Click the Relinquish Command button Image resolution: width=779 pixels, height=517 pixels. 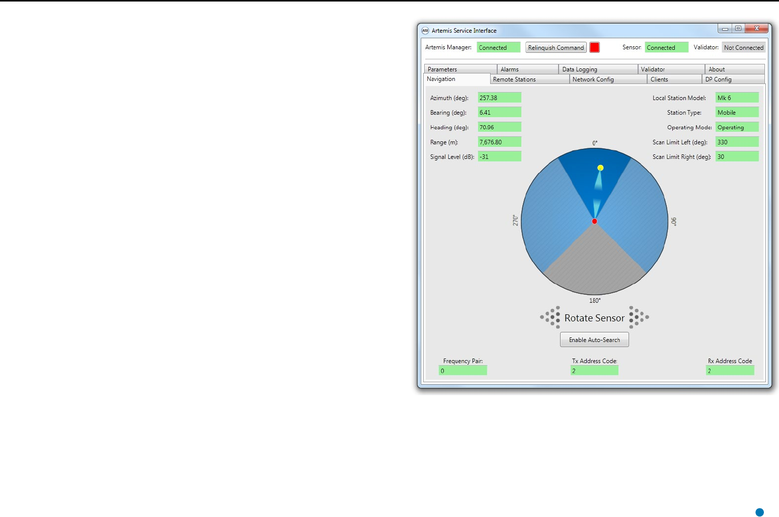(x=556, y=47)
